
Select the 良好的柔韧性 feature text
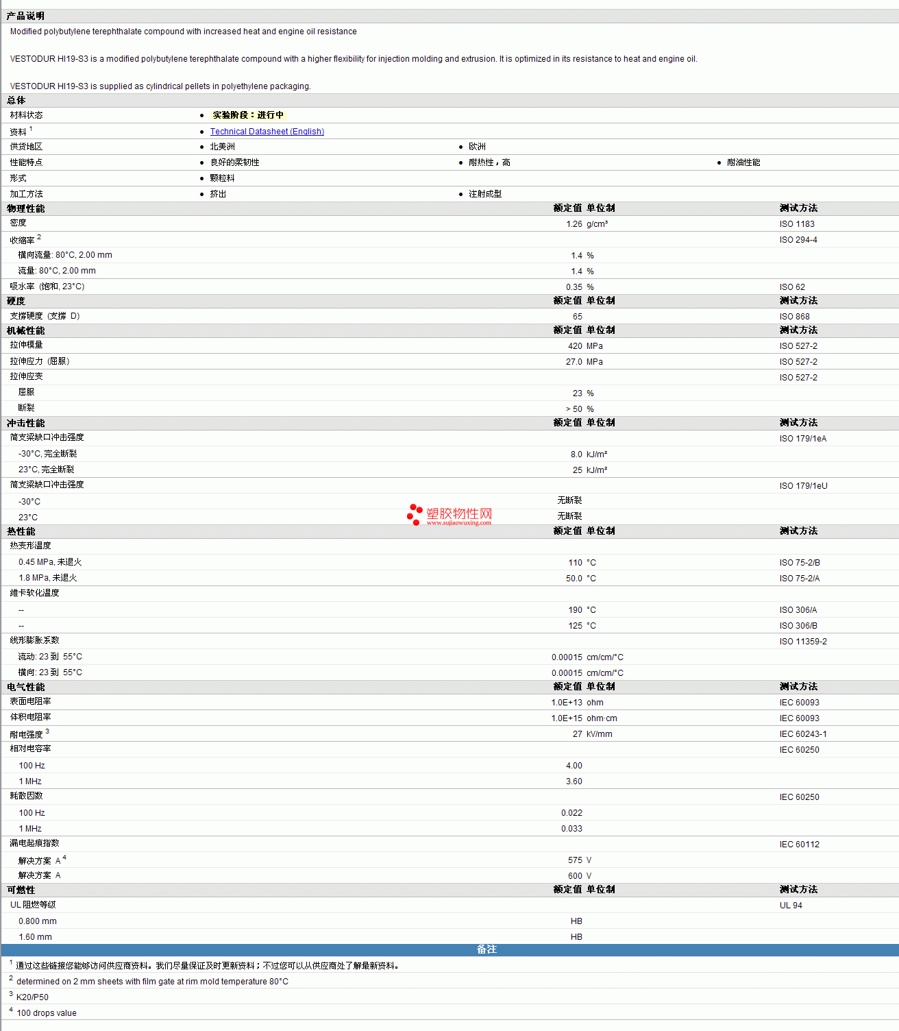(x=235, y=162)
